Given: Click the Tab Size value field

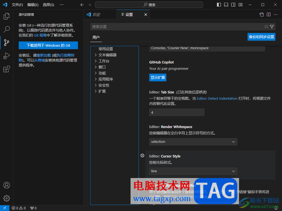Looking at the screenshot, I should pyautogui.click(x=177, y=112).
